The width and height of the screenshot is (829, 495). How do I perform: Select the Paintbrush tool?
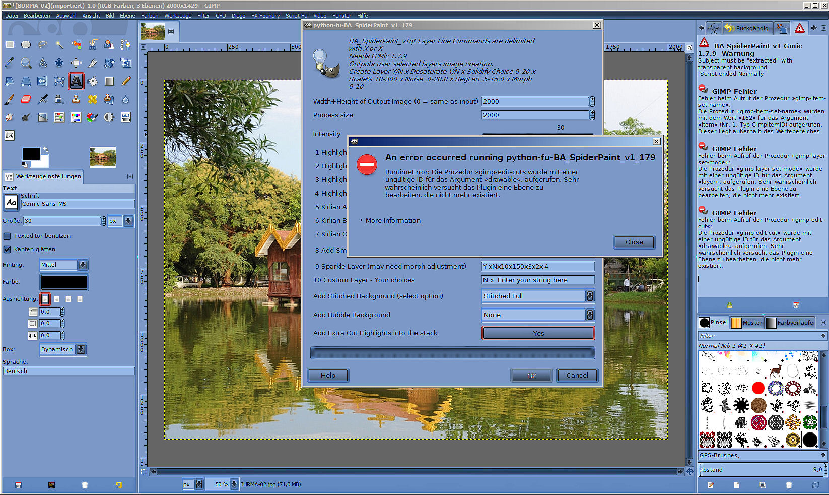point(10,99)
